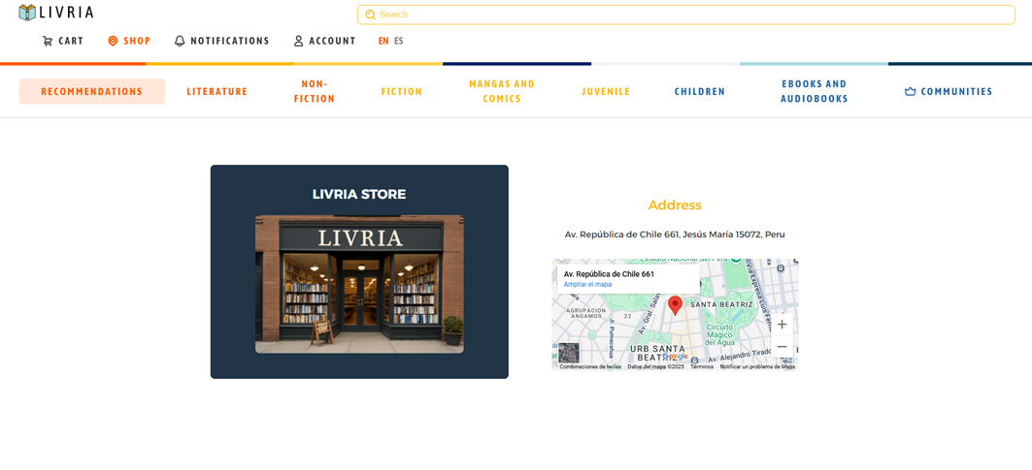This screenshot has height=470, width=1032.
Task: Open Ebooks and Audiobooks category
Action: point(815,91)
